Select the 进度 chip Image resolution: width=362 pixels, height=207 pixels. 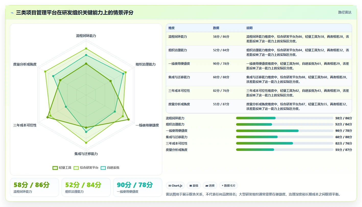click(210, 186)
